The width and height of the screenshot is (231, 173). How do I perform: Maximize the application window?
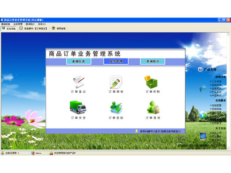click(x=224, y=20)
